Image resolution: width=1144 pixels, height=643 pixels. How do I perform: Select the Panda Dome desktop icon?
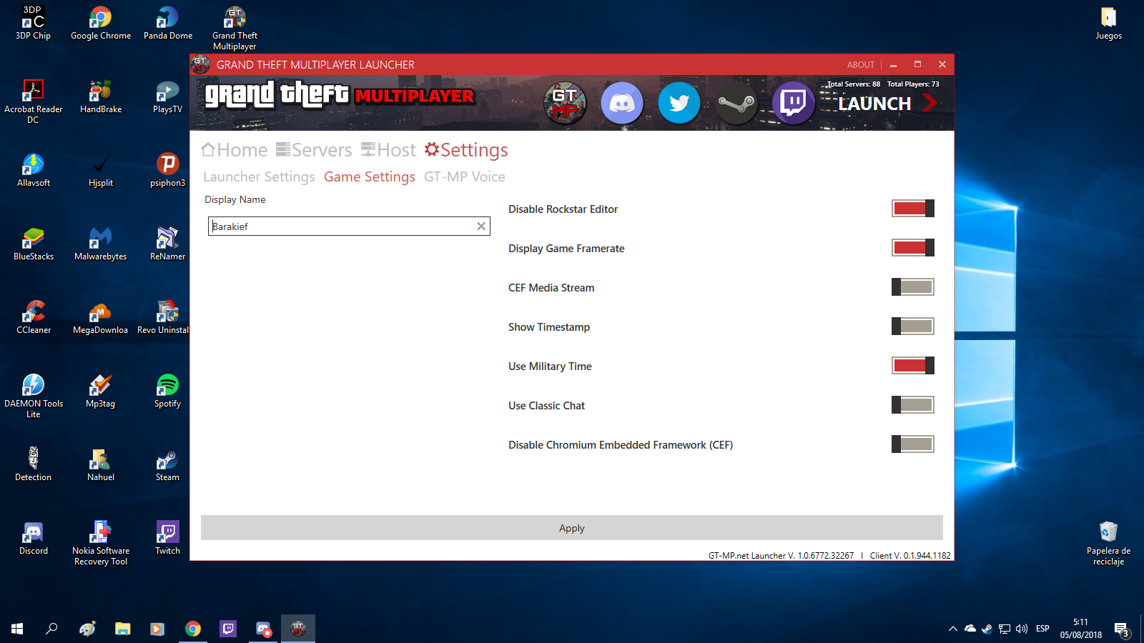point(168,24)
